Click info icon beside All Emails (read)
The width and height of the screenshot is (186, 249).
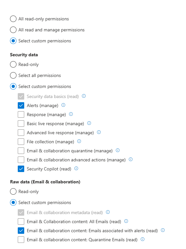click(126, 221)
